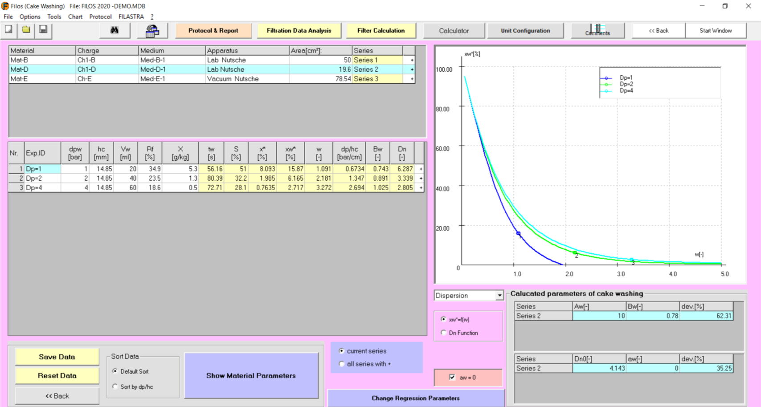Click the New file toolbar icon
This screenshot has height=407, width=761.
[8, 30]
